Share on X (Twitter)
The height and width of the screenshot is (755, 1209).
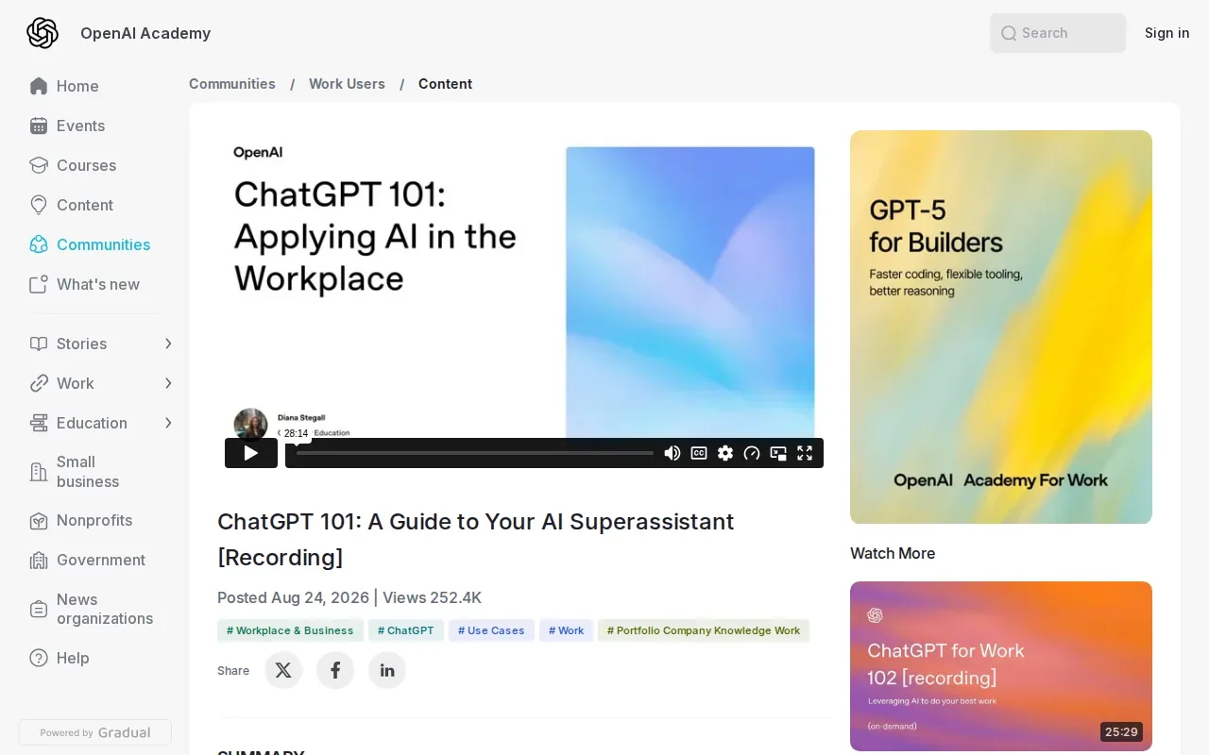283,670
